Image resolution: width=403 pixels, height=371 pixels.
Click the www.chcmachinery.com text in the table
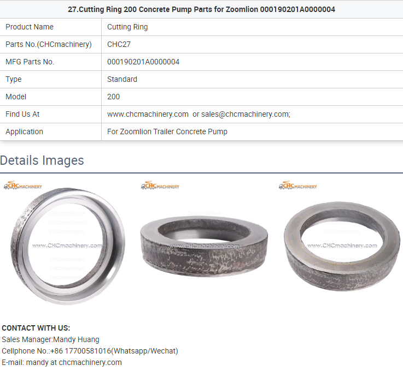pyautogui.click(x=148, y=114)
